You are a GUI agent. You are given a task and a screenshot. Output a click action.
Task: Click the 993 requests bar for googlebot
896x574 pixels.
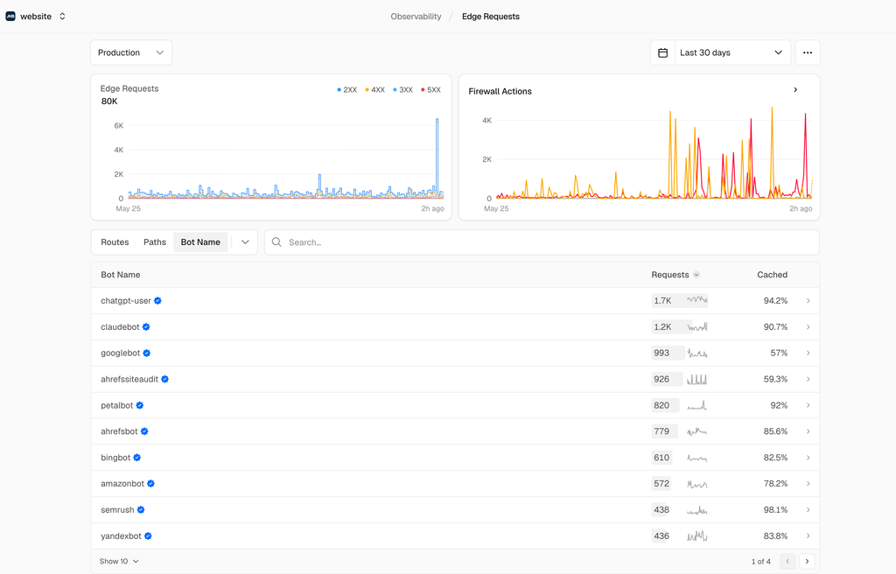pos(668,353)
